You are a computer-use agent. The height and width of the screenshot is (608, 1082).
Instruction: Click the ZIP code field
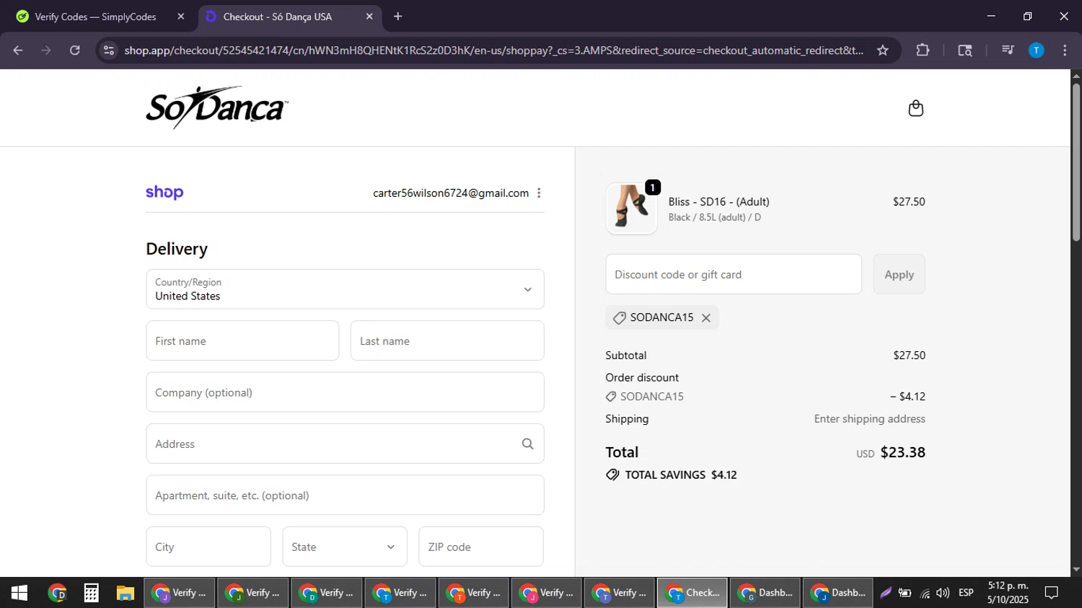click(481, 547)
